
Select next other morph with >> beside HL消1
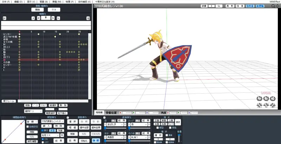click(x=149, y=137)
